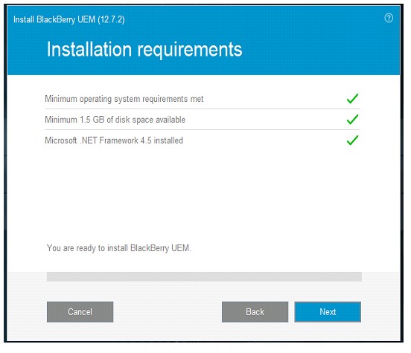411x353 pixels.
Task: Click the installation progress bar
Action: click(204, 276)
